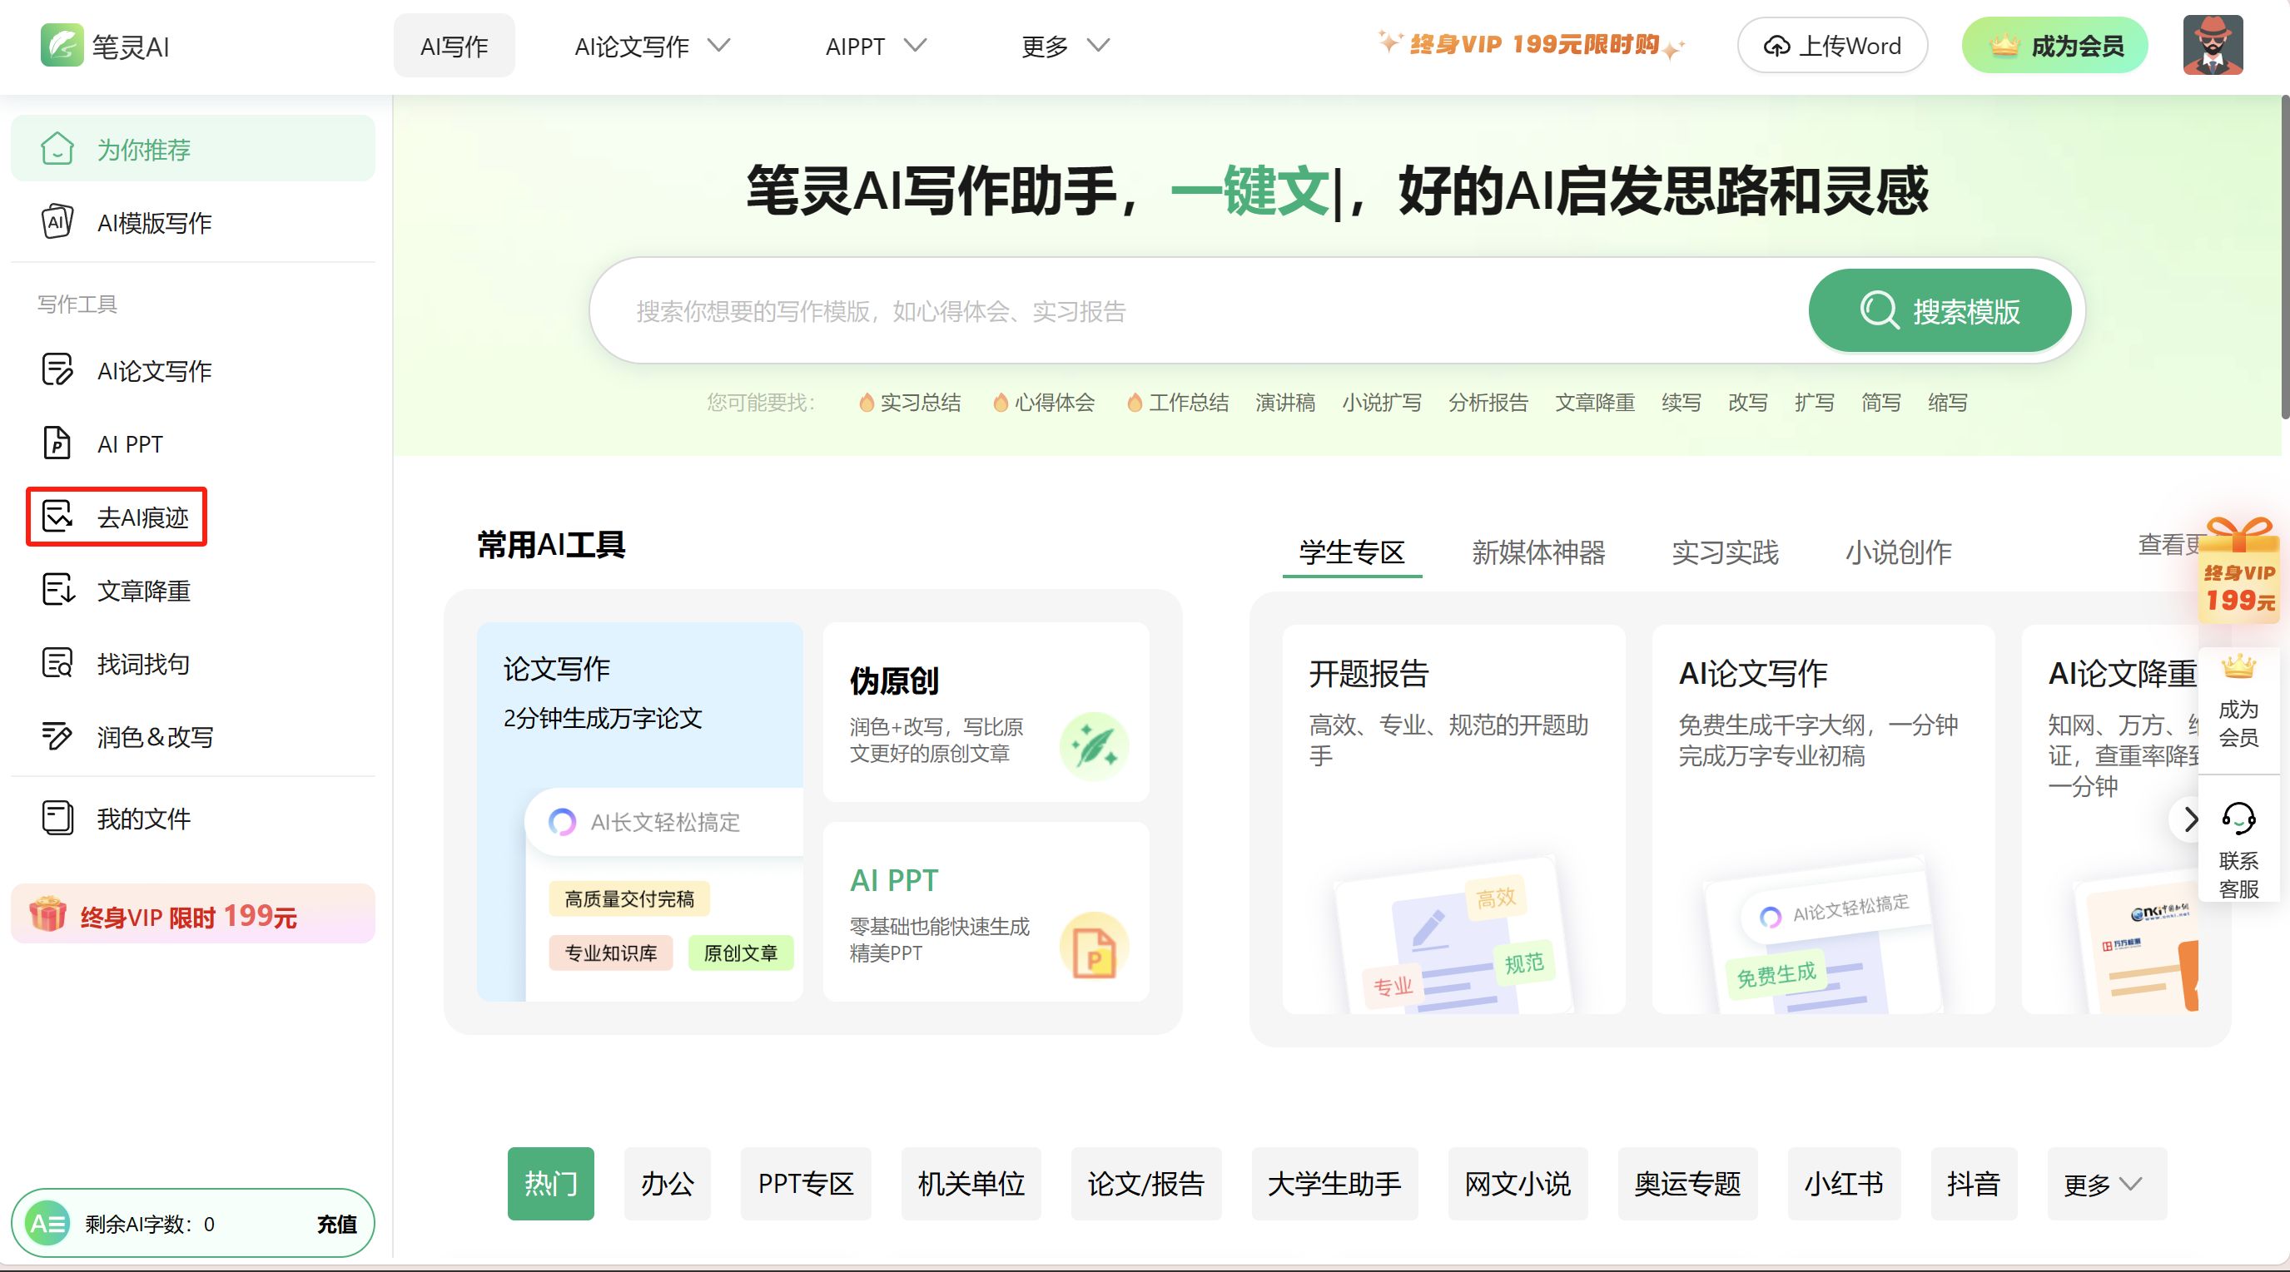Image resolution: width=2290 pixels, height=1272 pixels.
Task: Open AI模版写作 sidebar icon
Action: pyautogui.click(x=57, y=222)
